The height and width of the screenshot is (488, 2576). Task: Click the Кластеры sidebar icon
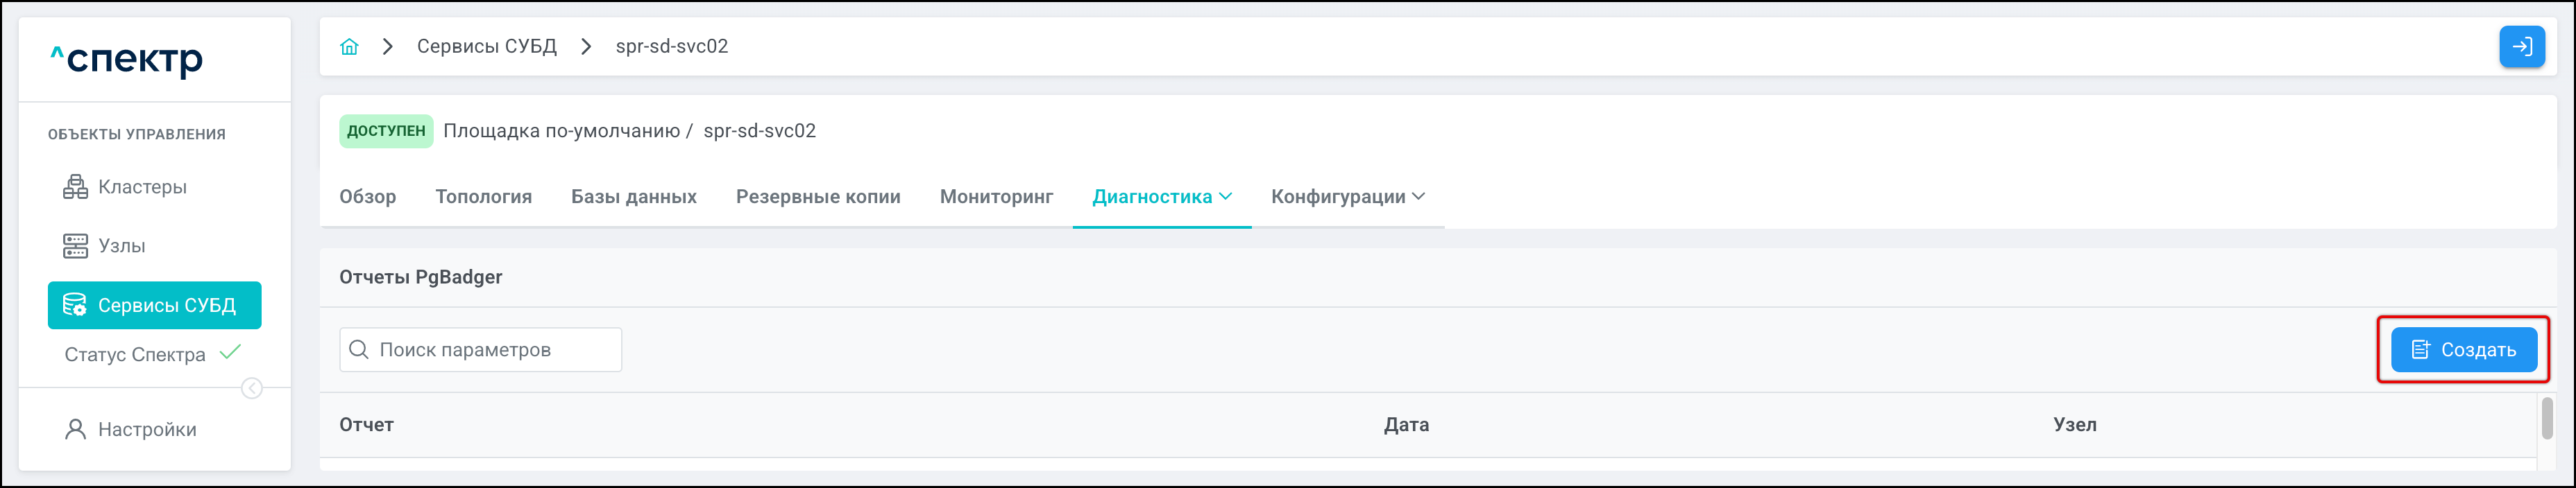[75, 186]
